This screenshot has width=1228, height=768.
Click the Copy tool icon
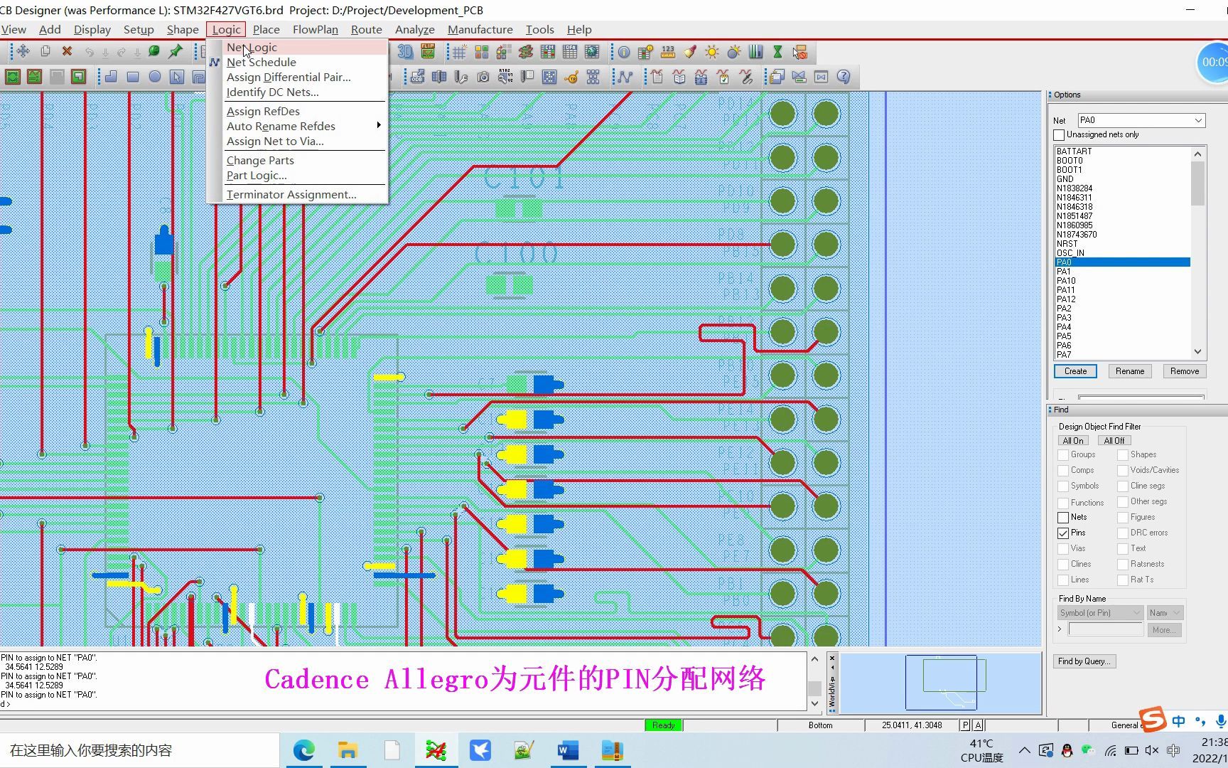[x=45, y=51]
